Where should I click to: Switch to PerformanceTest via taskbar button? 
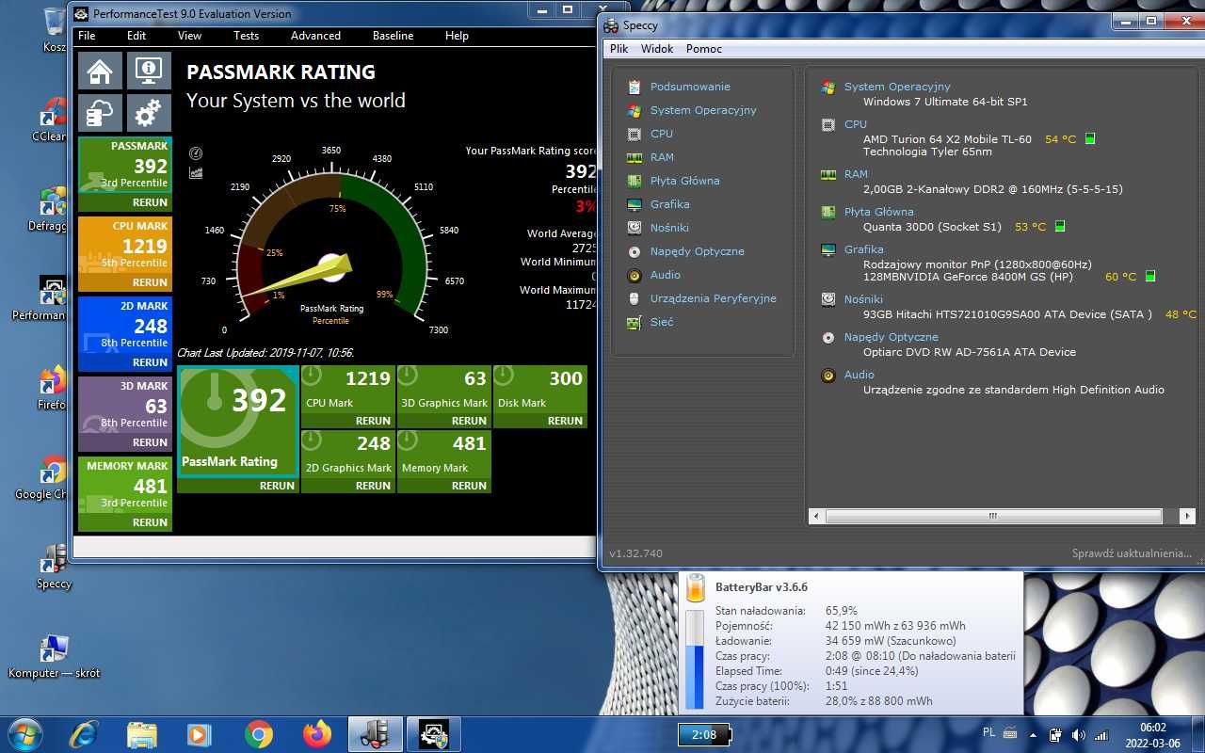434,734
